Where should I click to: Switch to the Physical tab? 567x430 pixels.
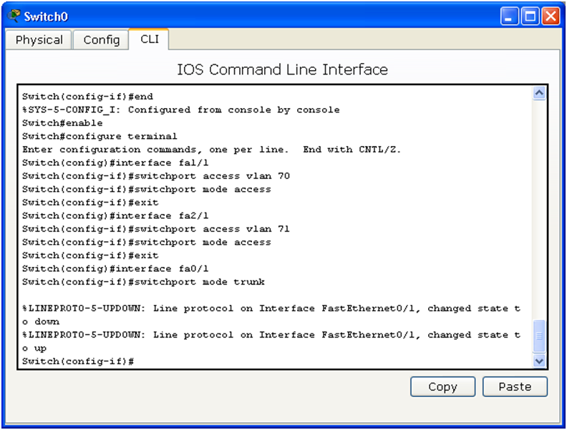tap(39, 40)
